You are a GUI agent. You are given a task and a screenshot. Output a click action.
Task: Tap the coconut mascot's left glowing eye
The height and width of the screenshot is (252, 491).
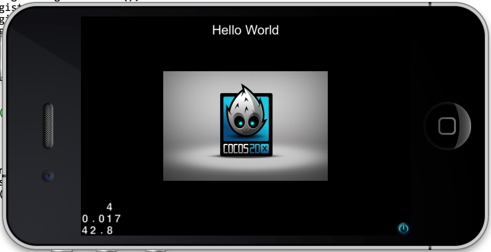click(x=240, y=124)
